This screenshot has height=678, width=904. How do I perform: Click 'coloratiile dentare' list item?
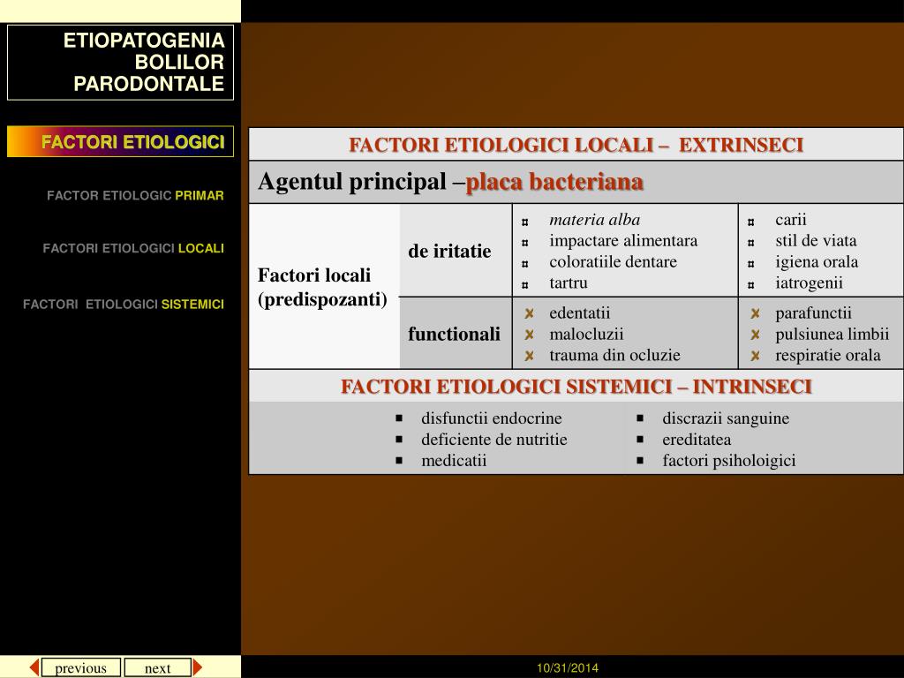[613, 261]
